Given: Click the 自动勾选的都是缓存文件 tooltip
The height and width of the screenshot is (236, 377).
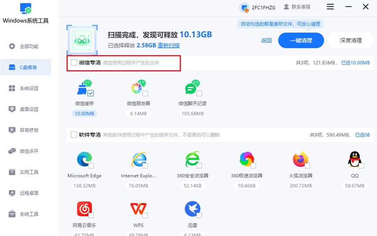Looking at the screenshot, I should [280, 24].
